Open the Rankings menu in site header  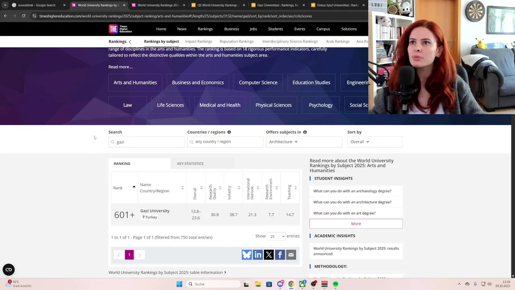[205, 29]
